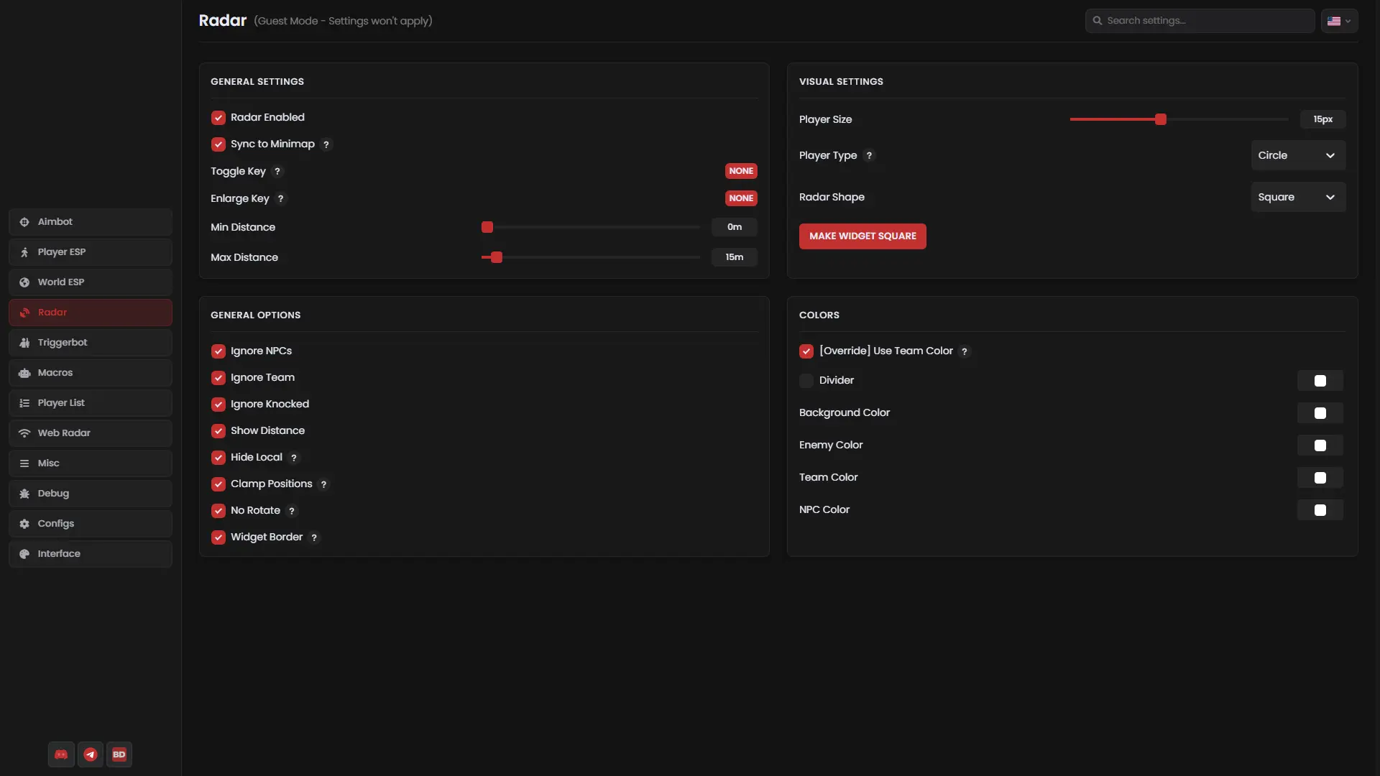Image resolution: width=1380 pixels, height=776 pixels.
Task: Click the Max Distance slider handle
Action: click(x=497, y=258)
